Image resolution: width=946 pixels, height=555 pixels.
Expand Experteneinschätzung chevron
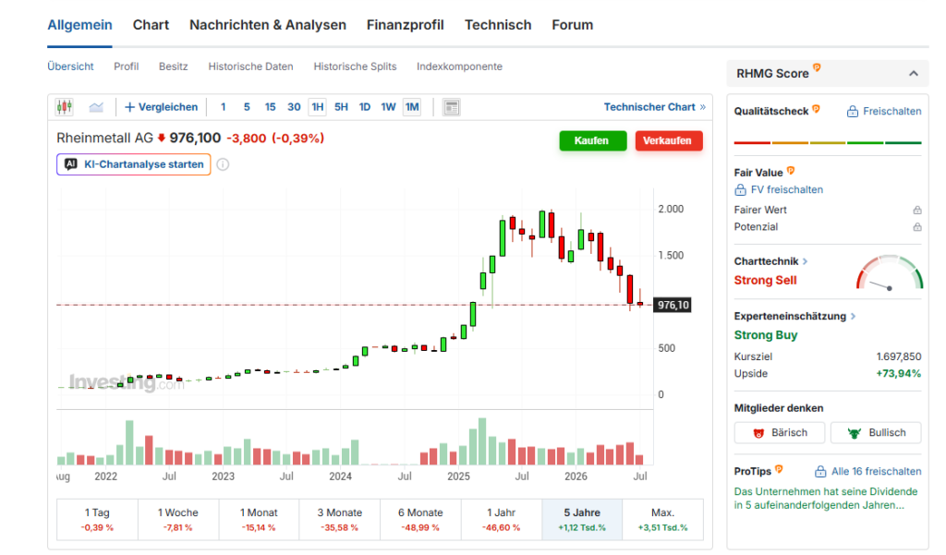click(853, 316)
